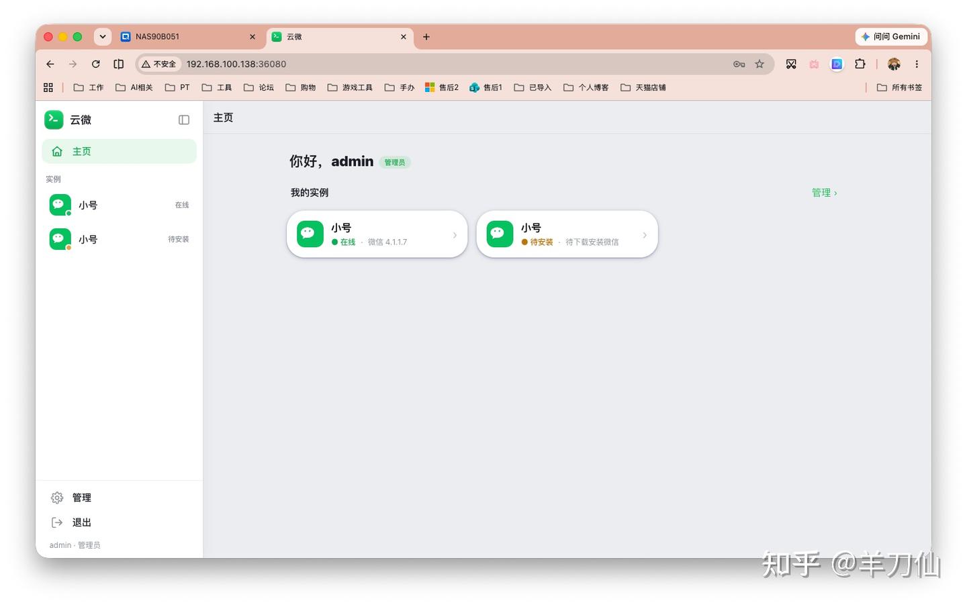The width and height of the screenshot is (967, 605).
Task: Open the AI相关 bookmark folder
Action: [x=134, y=87]
